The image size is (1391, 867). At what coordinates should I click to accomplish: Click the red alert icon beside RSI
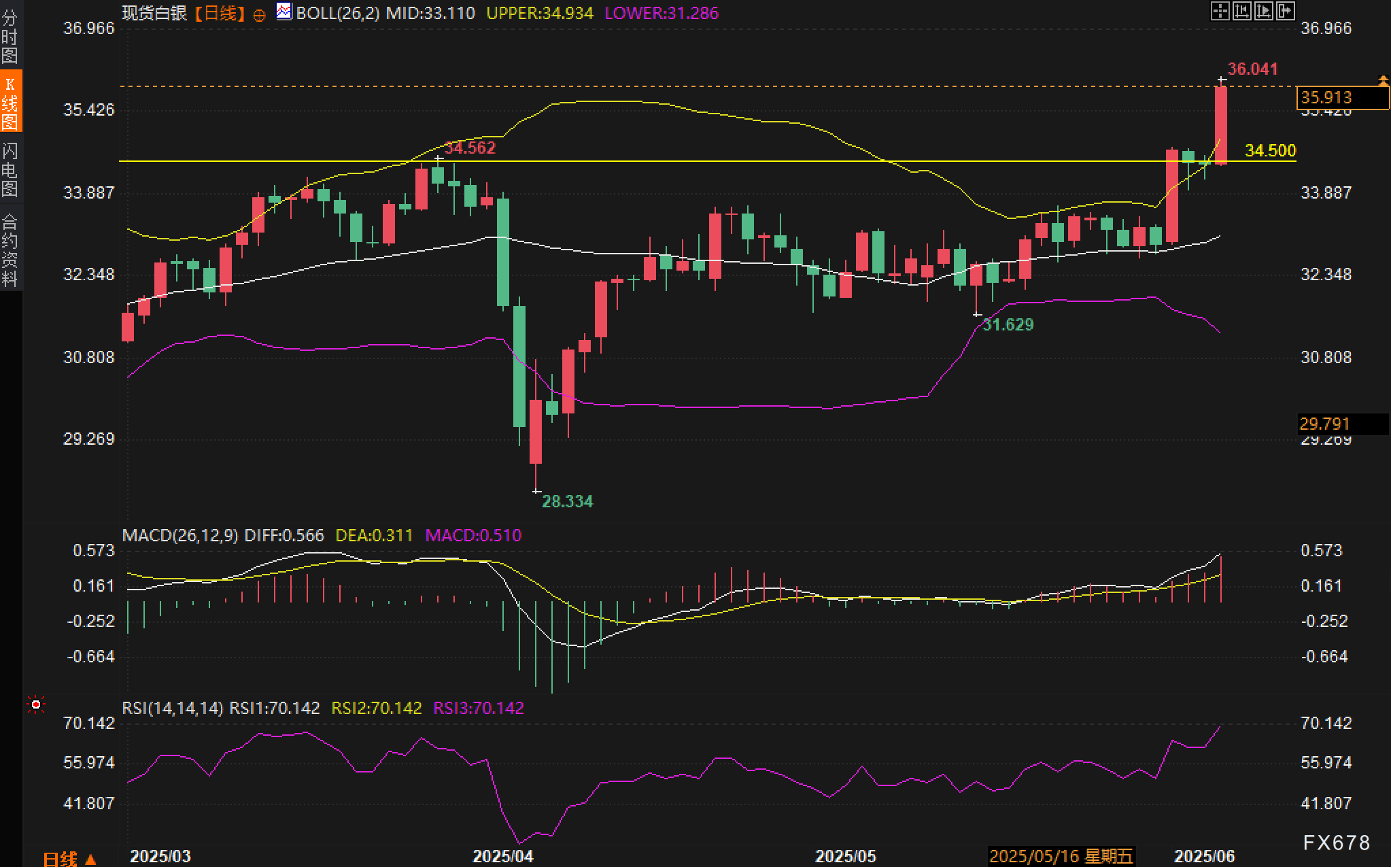tap(36, 704)
